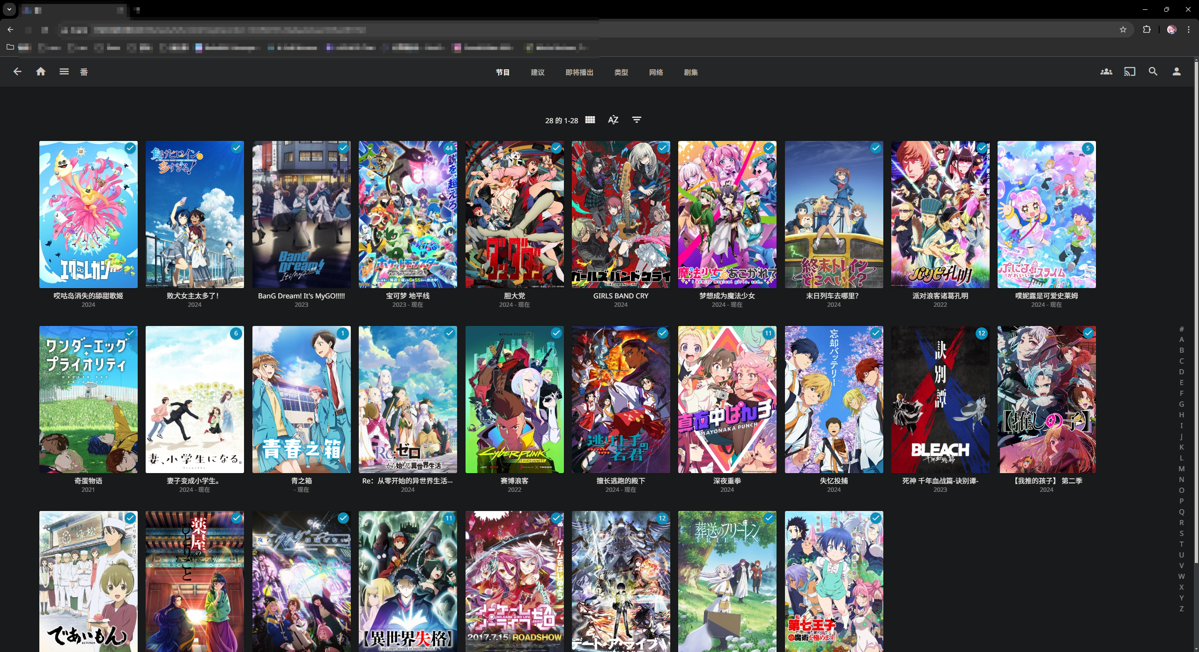
Task: Open the 派对浪客诸葛孔明 title link
Action: [940, 296]
